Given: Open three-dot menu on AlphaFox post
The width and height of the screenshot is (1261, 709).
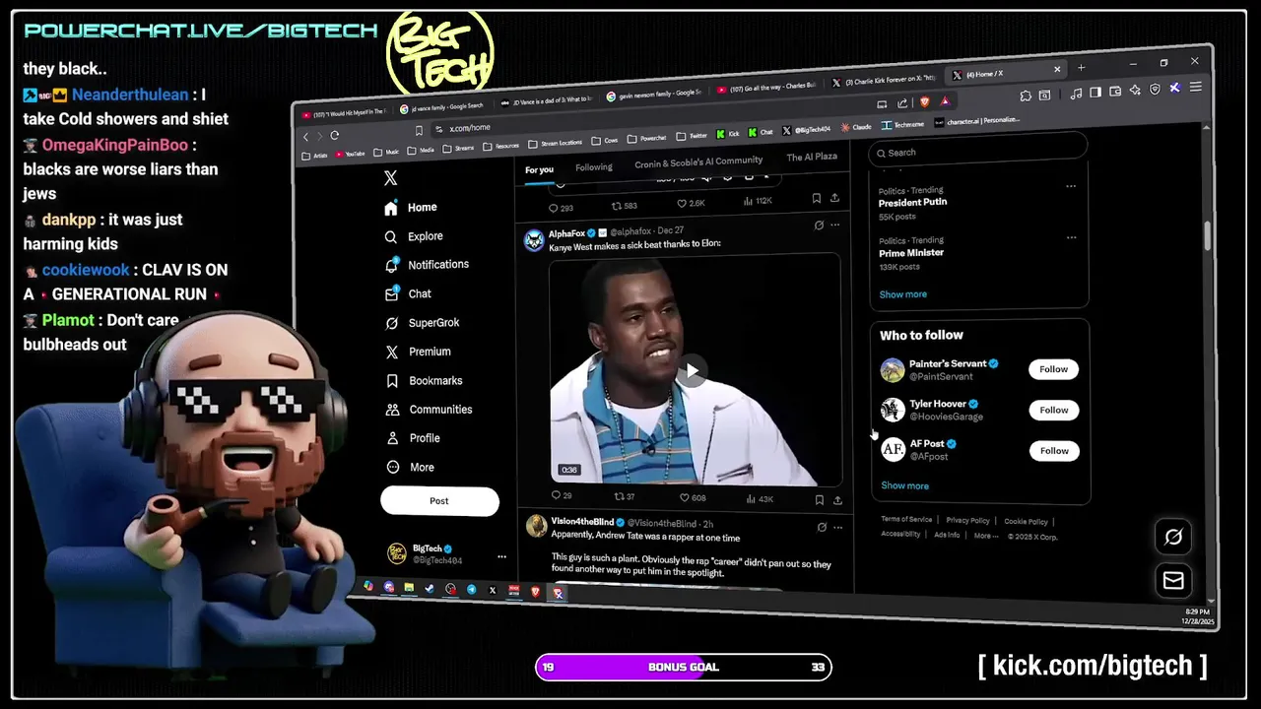Looking at the screenshot, I should [x=835, y=225].
